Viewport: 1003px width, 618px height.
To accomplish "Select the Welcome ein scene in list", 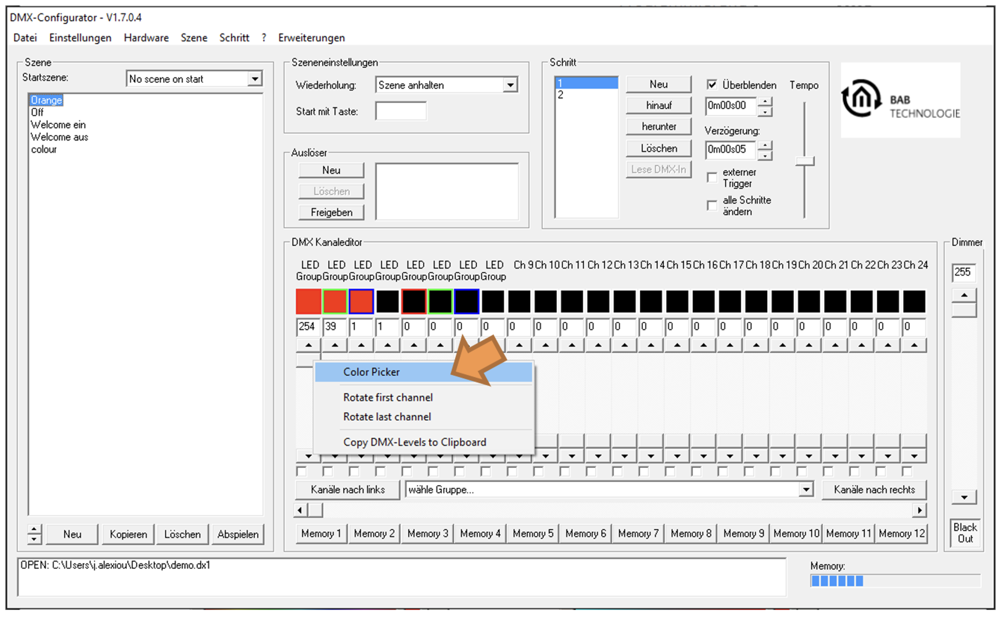I will (59, 125).
